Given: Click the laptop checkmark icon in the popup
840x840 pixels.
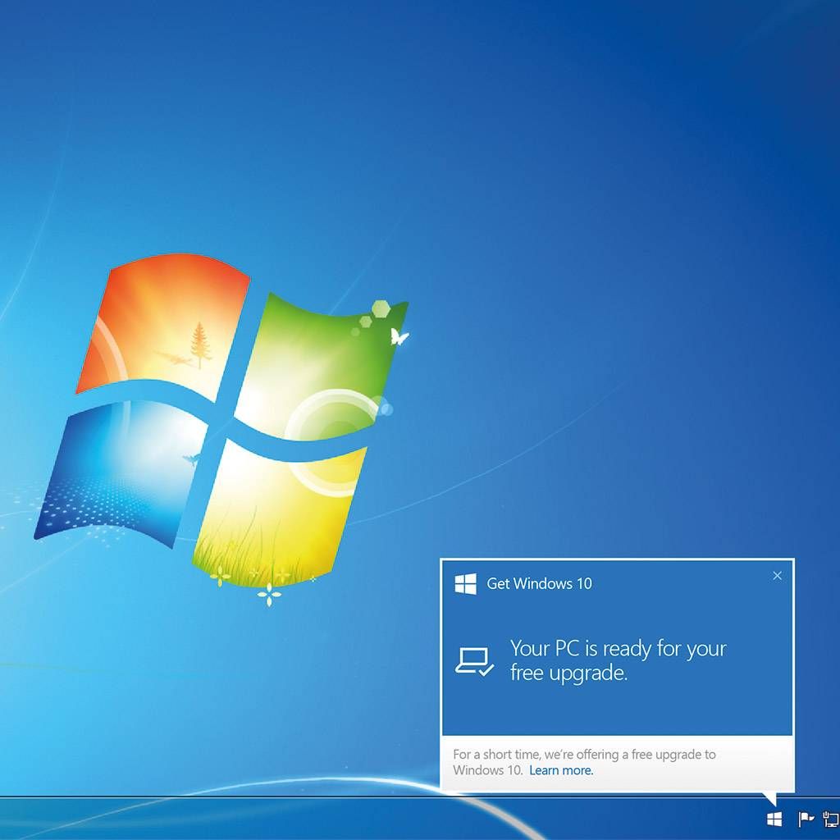Looking at the screenshot, I should coord(474,661).
